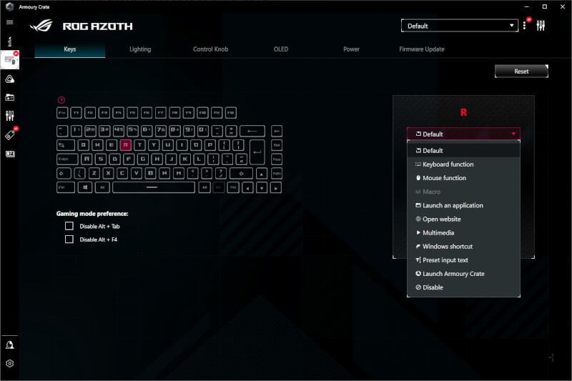Image resolution: width=572 pixels, height=381 pixels.
Task: Choose Launch an application option
Action: (x=463, y=205)
